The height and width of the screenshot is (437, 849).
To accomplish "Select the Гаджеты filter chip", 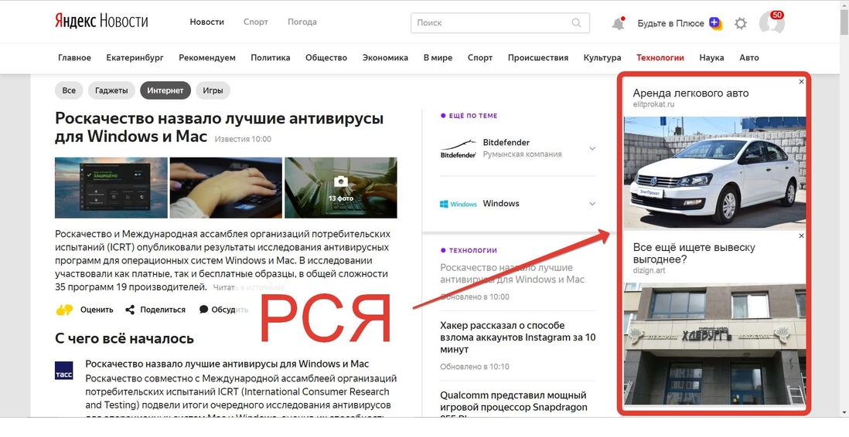I will (111, 90).
